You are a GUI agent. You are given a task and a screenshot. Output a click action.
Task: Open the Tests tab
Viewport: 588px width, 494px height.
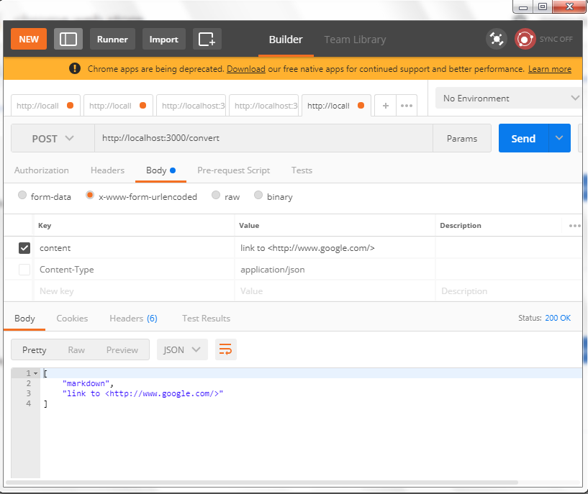click(302, 170)
